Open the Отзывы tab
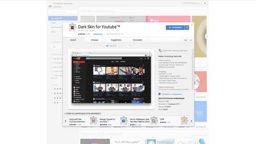Screen dimensions: 257x144 [x=95, y=40]
